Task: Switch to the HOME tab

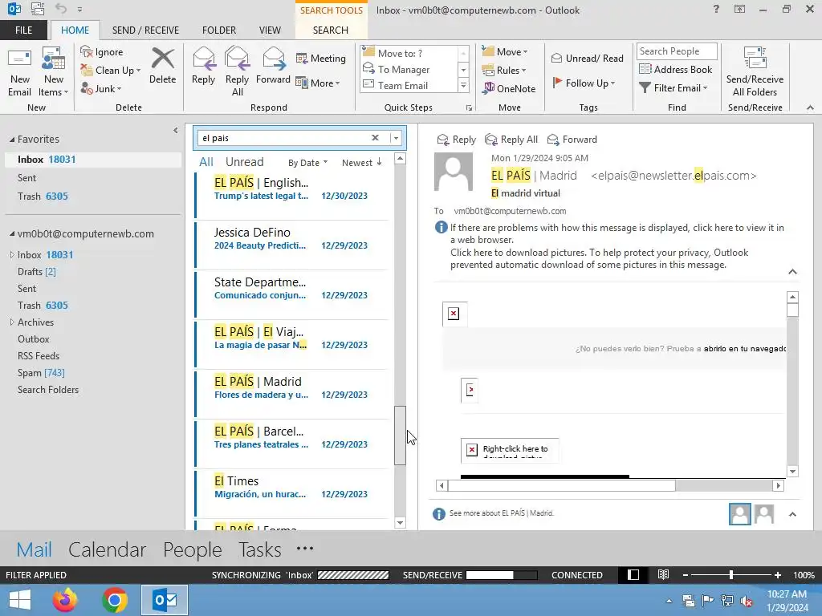Action: 75,30
